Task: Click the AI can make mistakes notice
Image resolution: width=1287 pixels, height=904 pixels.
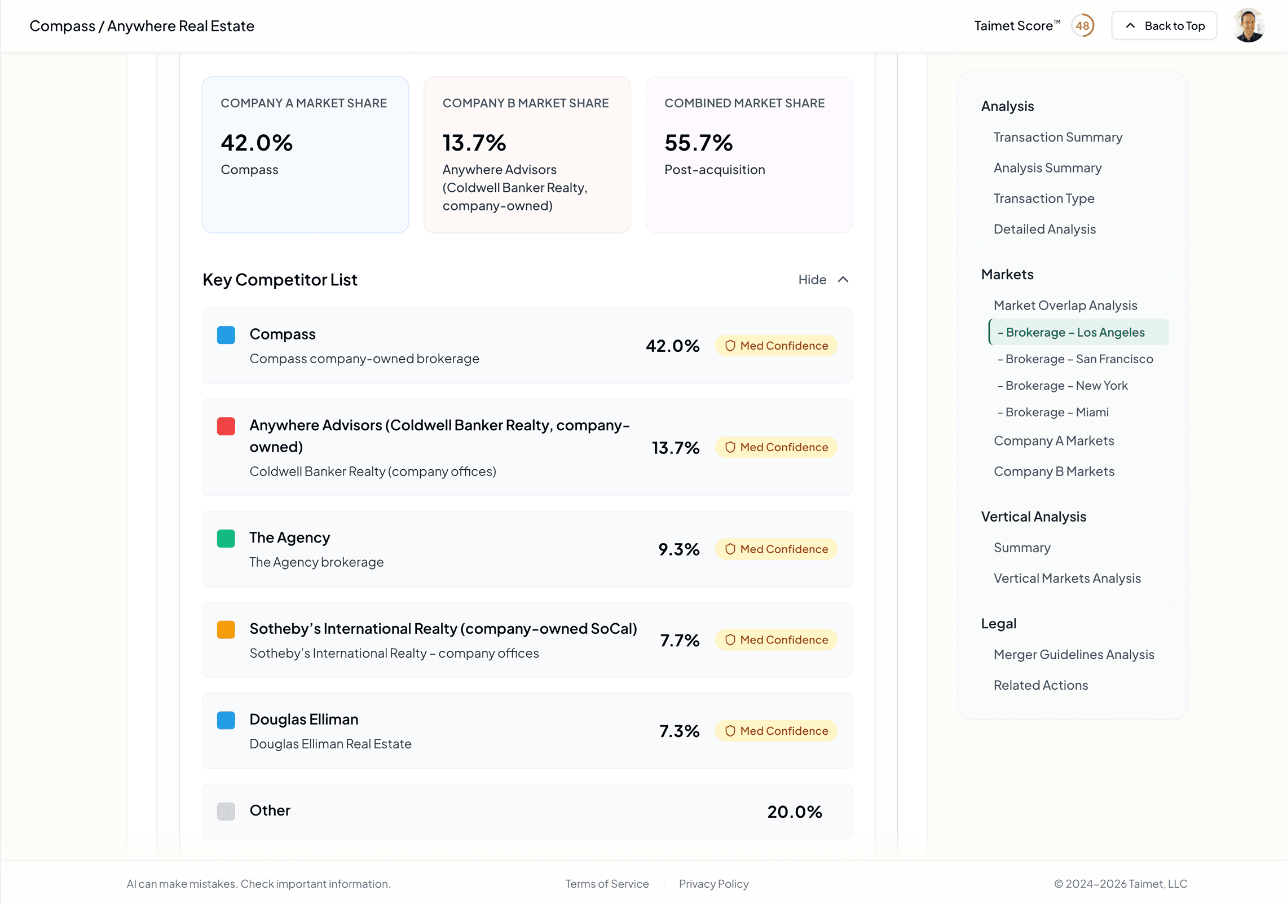Action: [x=258, y=884]
